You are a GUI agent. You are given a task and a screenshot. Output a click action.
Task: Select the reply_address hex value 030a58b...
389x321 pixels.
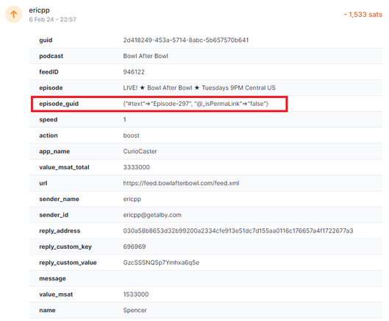(238, 231)
